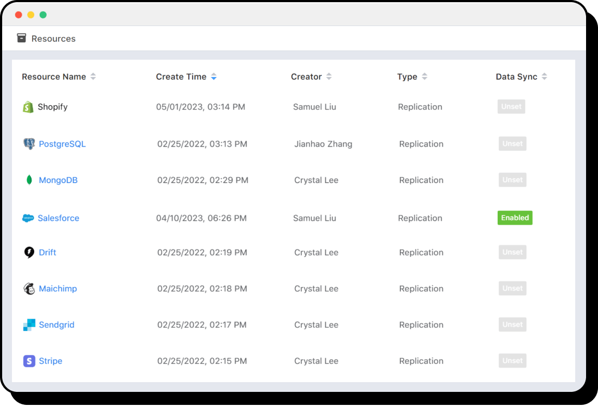Click the Resources archive box icon
The image size is (598, 406).
[22, 38]
